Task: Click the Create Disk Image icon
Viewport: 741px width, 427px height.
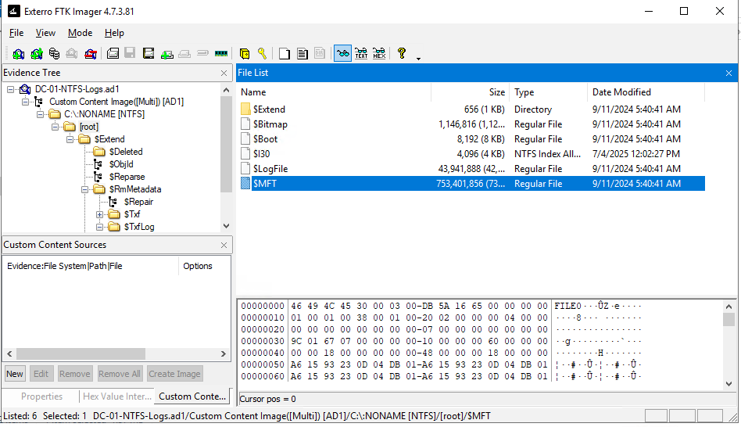Action: (113, 53)
